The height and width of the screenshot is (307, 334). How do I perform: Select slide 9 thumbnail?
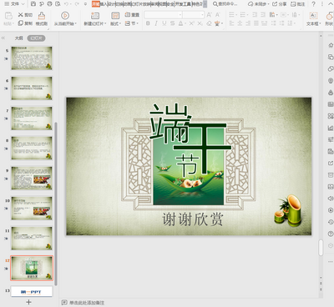(x=32, y=178)
